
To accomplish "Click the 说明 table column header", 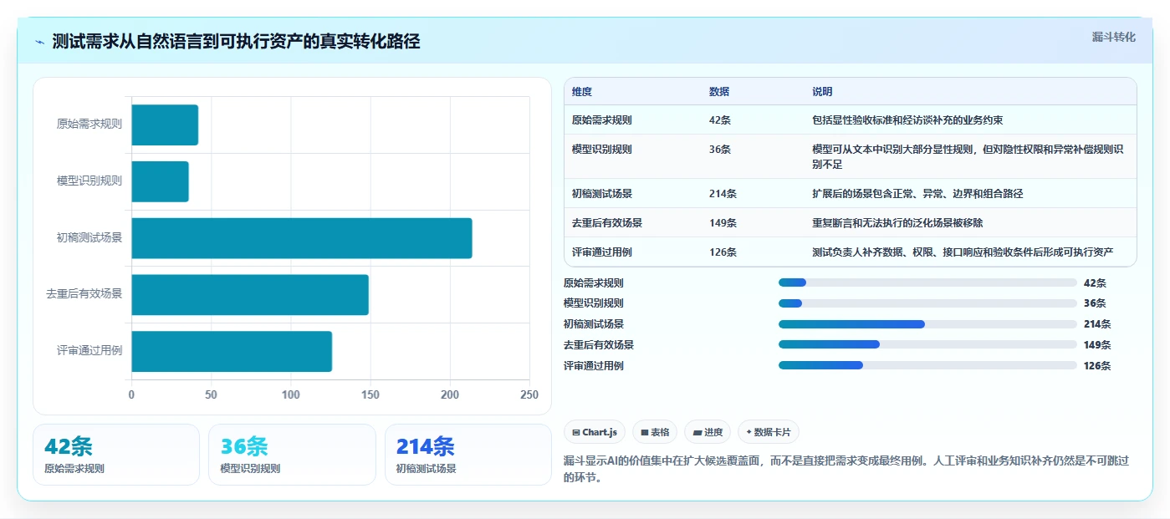I will (822, 92).
